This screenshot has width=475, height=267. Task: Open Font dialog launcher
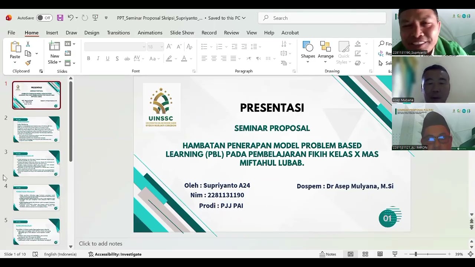click(194, 71)
